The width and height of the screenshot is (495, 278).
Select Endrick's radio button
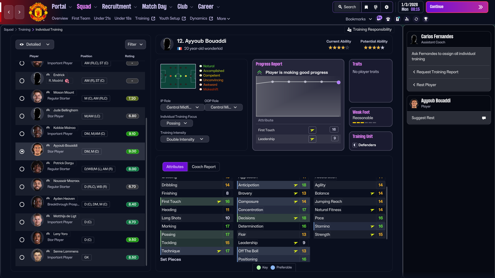(22, 81)
